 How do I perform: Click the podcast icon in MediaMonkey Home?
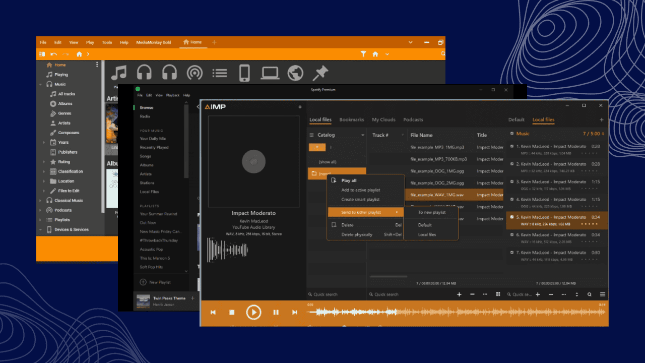point(195,73)
